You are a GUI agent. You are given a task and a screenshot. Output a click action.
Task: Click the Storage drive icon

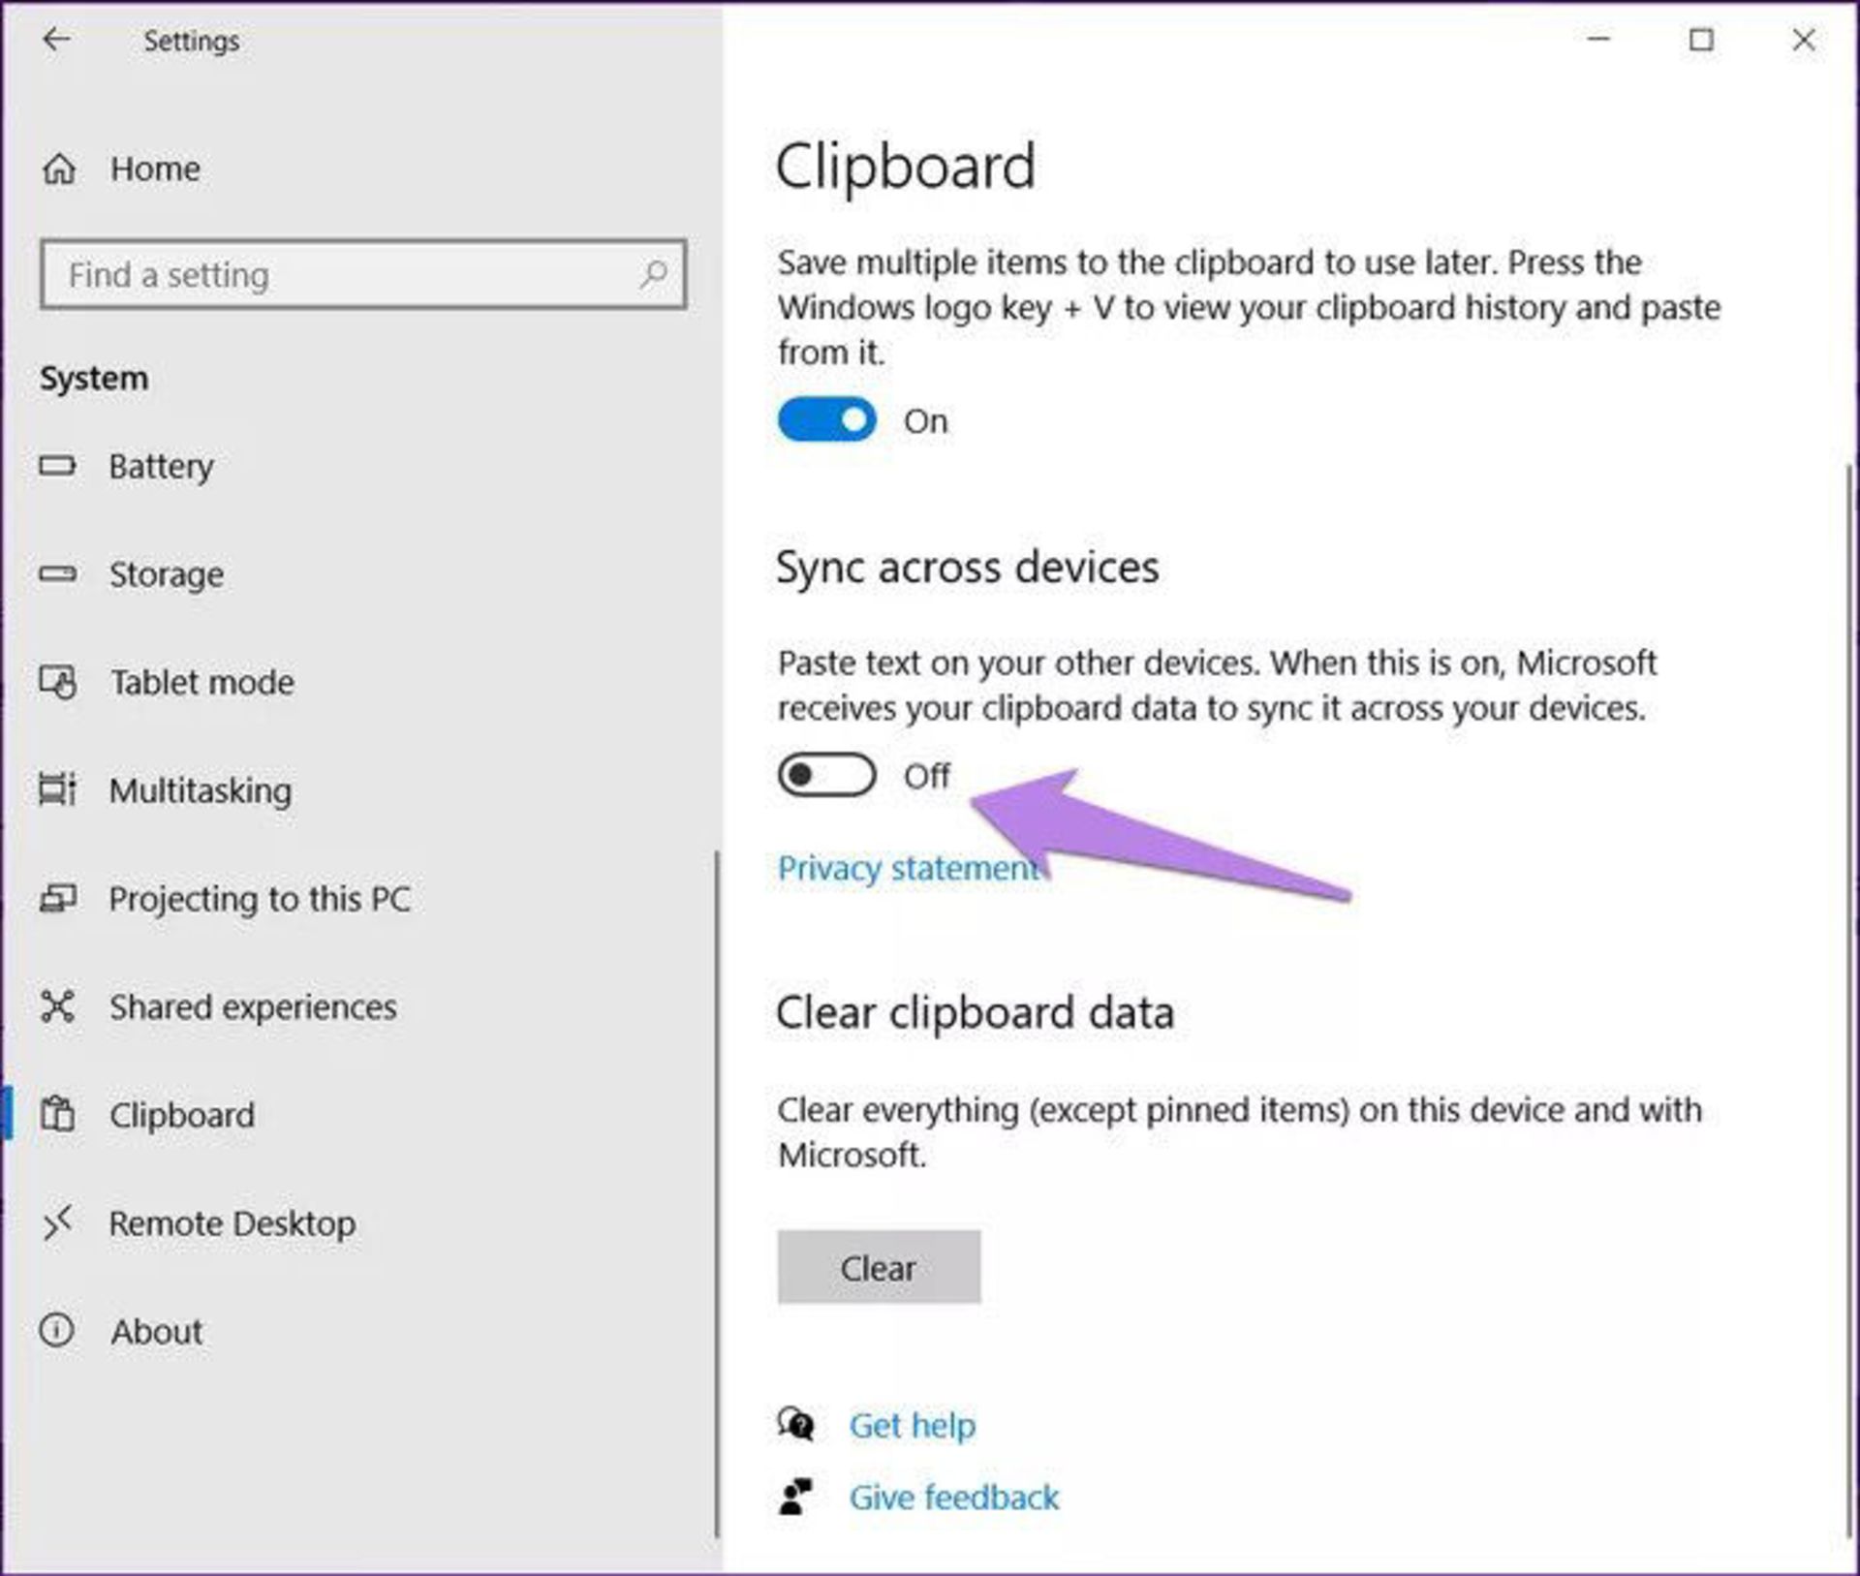coord(57,574)
